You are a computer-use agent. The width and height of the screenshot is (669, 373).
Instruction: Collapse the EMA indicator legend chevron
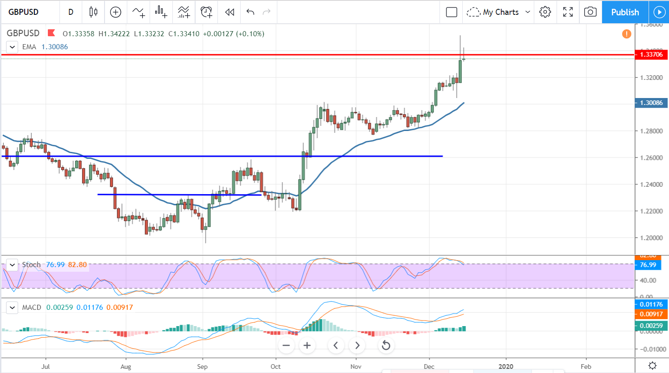point(12,46)
